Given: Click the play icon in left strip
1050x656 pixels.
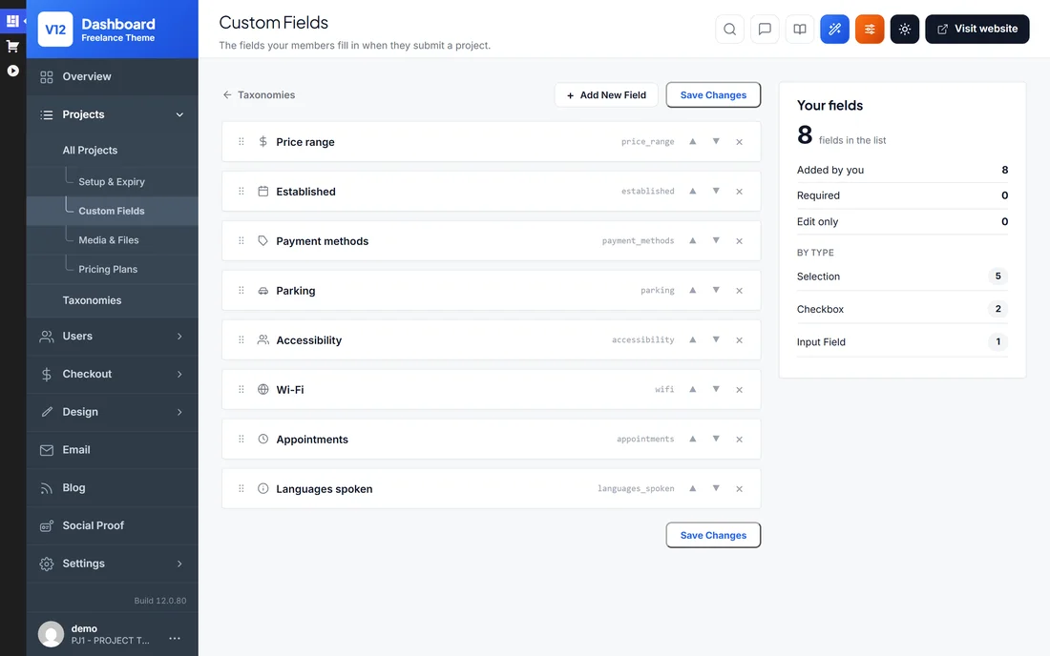Looking at the screenshot, I should coord(12,71).
